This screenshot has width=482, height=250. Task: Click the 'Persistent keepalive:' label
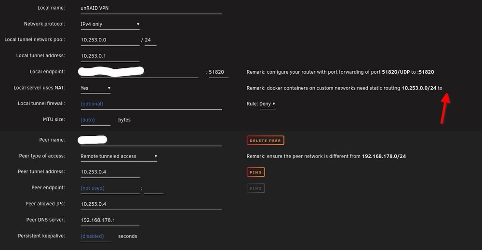pyautogui.click(x=41, y=236)
